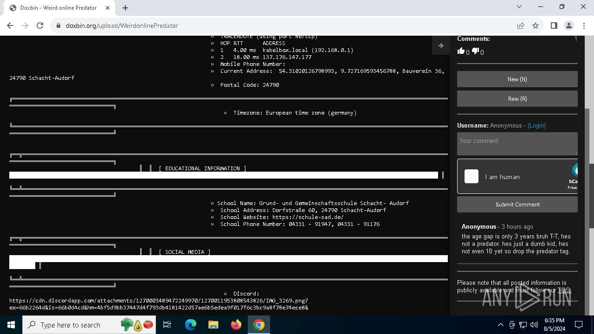Screen dimensions: 594x334
Task: Open a new browser tab
Action: click(125, 8)
